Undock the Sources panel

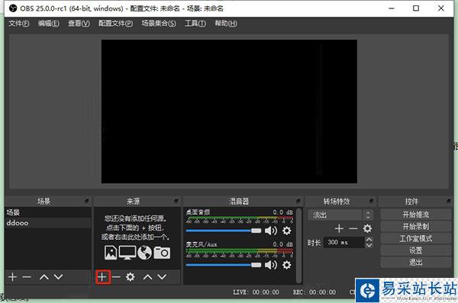point(176,201)
